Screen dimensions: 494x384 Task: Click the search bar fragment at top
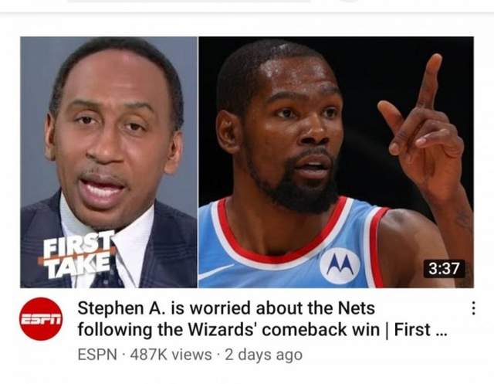pyautogui.click(x=189, y=2)
